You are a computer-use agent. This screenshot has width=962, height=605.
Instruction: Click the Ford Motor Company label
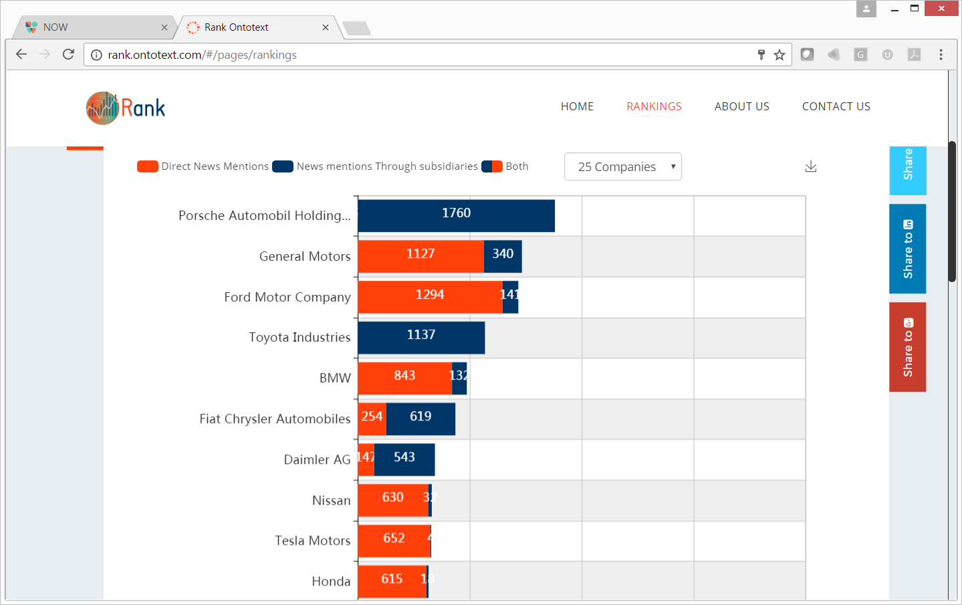287,297
